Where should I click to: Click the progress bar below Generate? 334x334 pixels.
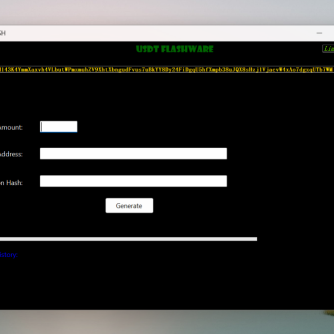[x=129, y=239]
